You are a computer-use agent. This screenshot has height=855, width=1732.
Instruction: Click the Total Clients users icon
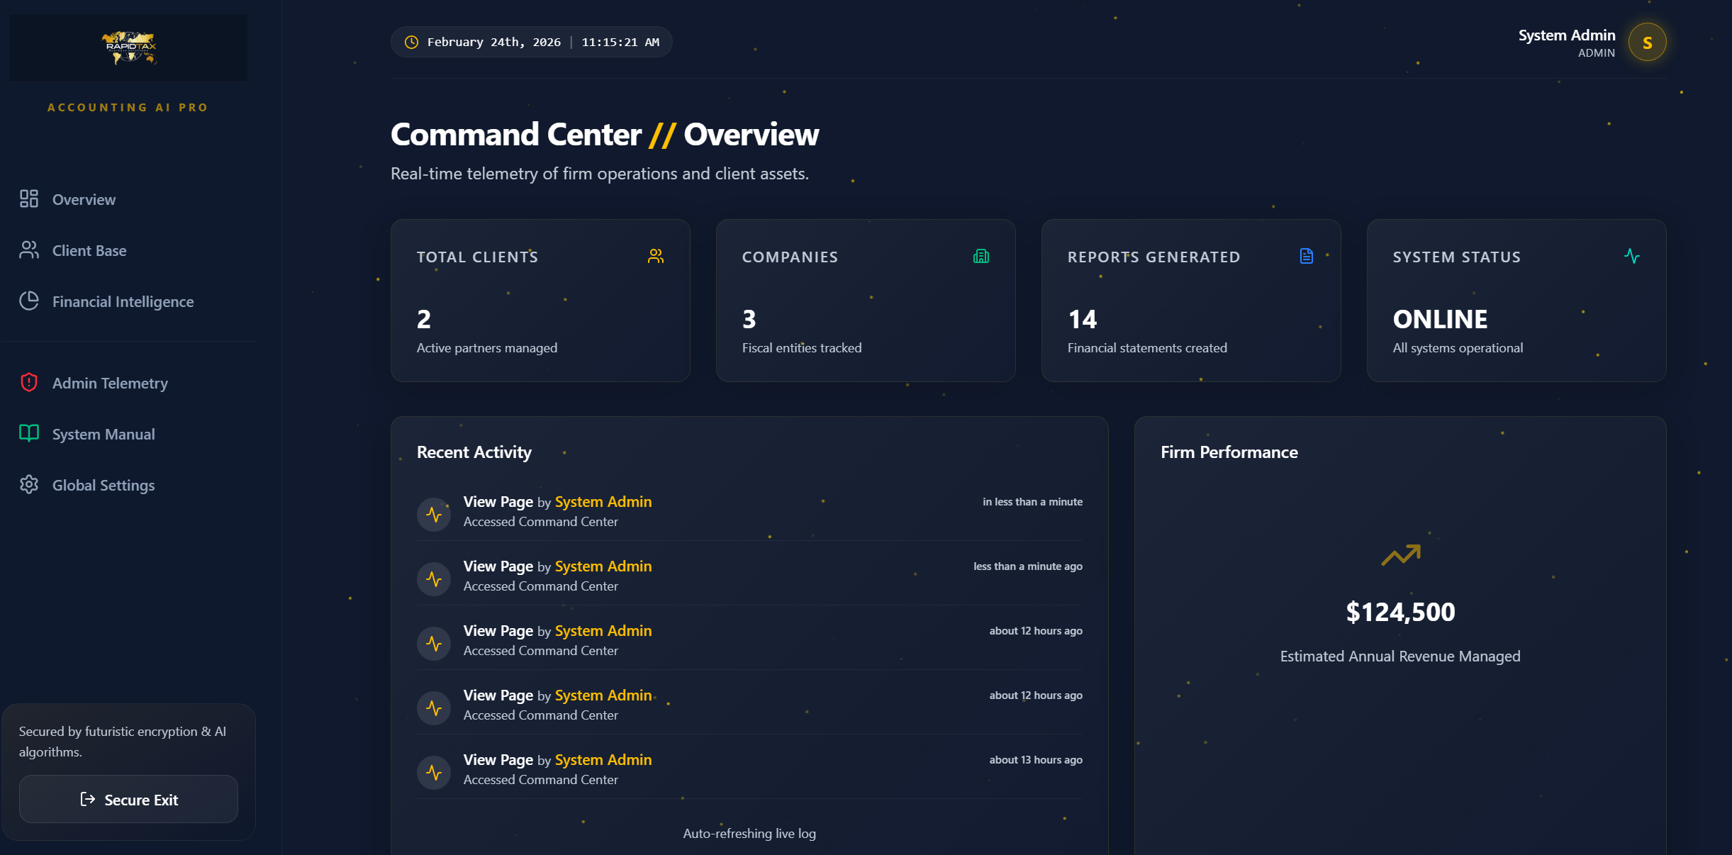pos(656,257)
